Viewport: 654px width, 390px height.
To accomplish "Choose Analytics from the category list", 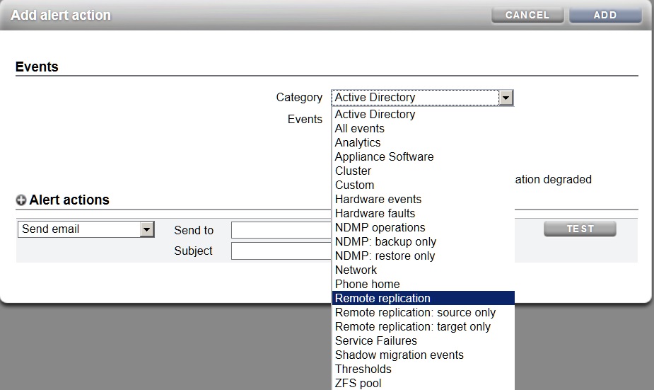I will click(x=424, y=142).
